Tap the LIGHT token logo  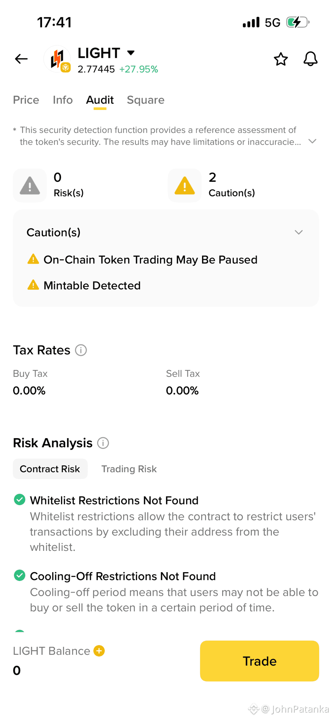pyautogui.click(x=57, y=59)
